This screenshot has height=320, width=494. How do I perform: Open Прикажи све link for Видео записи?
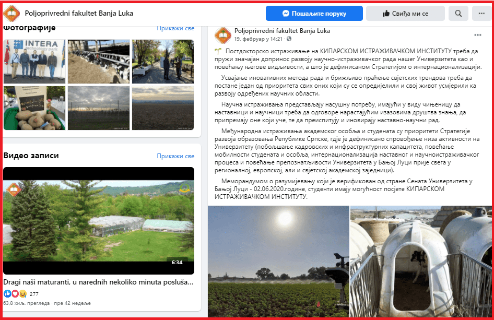175,156
